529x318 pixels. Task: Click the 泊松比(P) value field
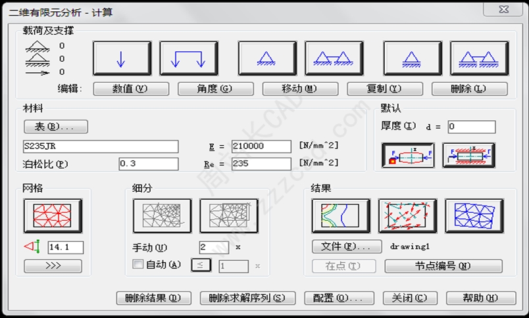(x=148, y=164)
